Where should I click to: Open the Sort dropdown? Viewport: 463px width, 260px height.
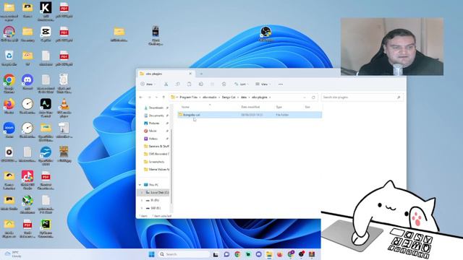tap(241, 84)
